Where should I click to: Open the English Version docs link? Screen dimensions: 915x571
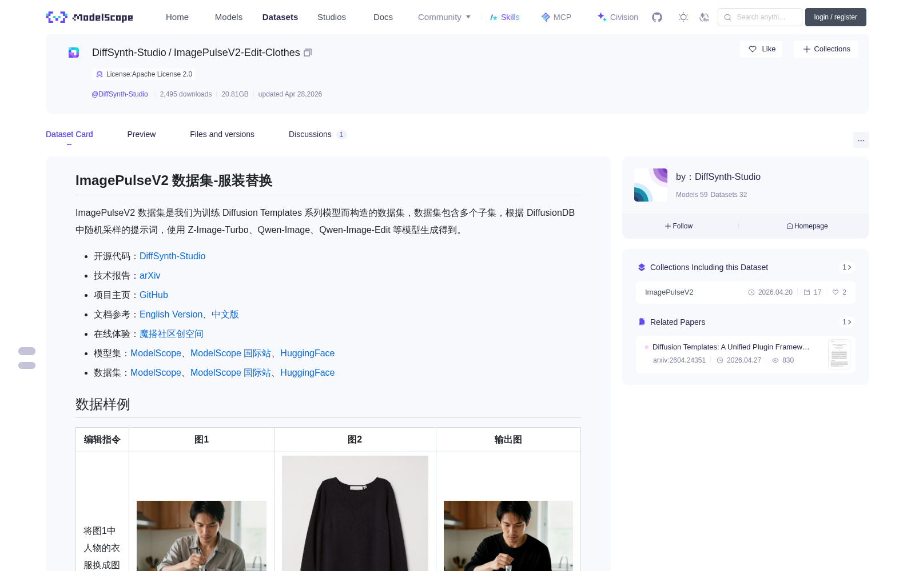(171, 315)
